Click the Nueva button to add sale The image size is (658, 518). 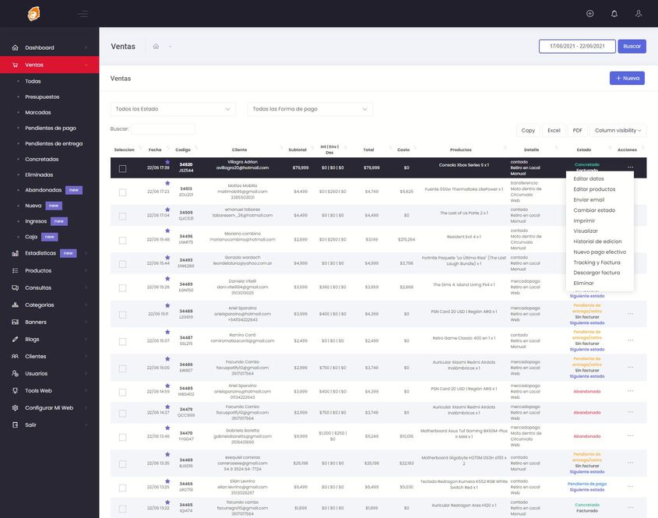coord(627,78)
